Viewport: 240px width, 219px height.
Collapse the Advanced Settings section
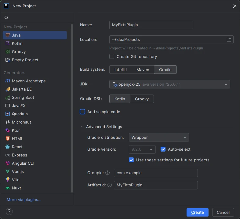82,127
